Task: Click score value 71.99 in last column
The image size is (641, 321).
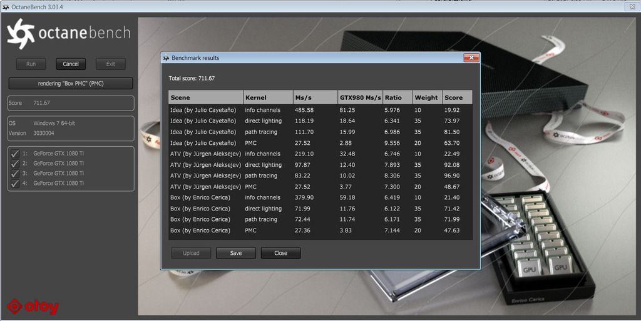Action: (x=452, y=219)
